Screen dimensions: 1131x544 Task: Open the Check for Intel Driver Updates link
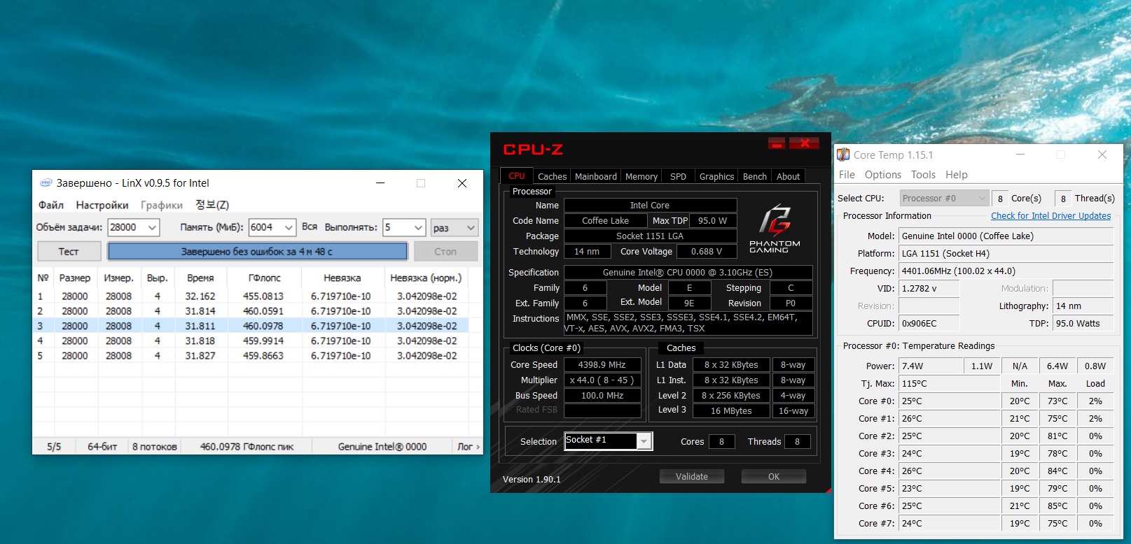(1050, 216)
